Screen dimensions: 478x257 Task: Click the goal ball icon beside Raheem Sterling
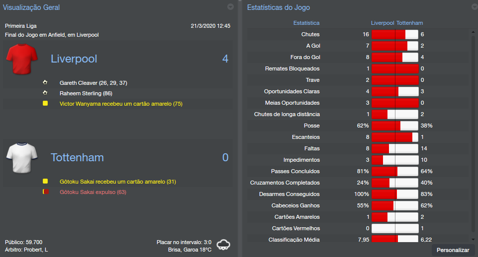click(x=45, y=92)
